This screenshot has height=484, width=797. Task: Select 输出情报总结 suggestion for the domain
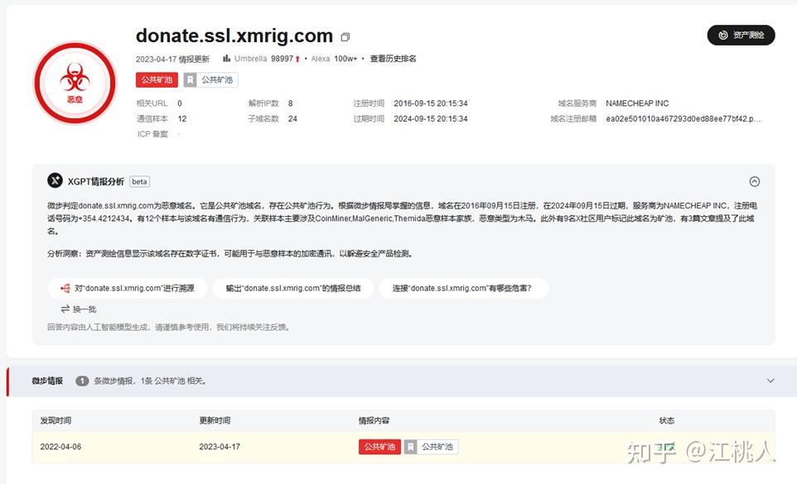[x=293, y=288]
